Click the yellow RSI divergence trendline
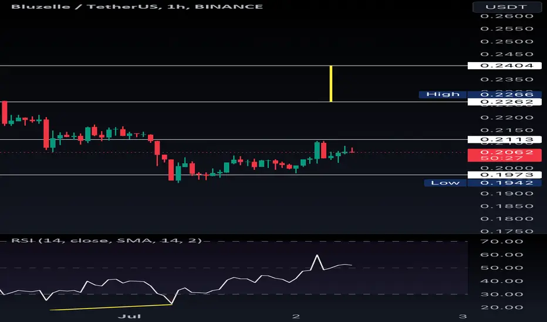 [x=111, y=307]
